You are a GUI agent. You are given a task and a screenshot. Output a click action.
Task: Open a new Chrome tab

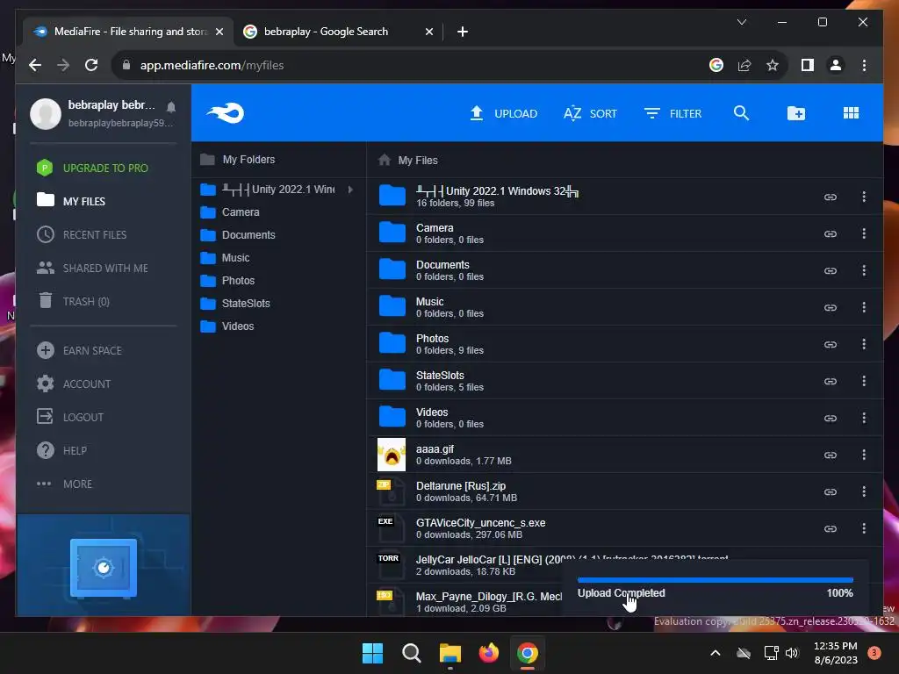[463, 32]
